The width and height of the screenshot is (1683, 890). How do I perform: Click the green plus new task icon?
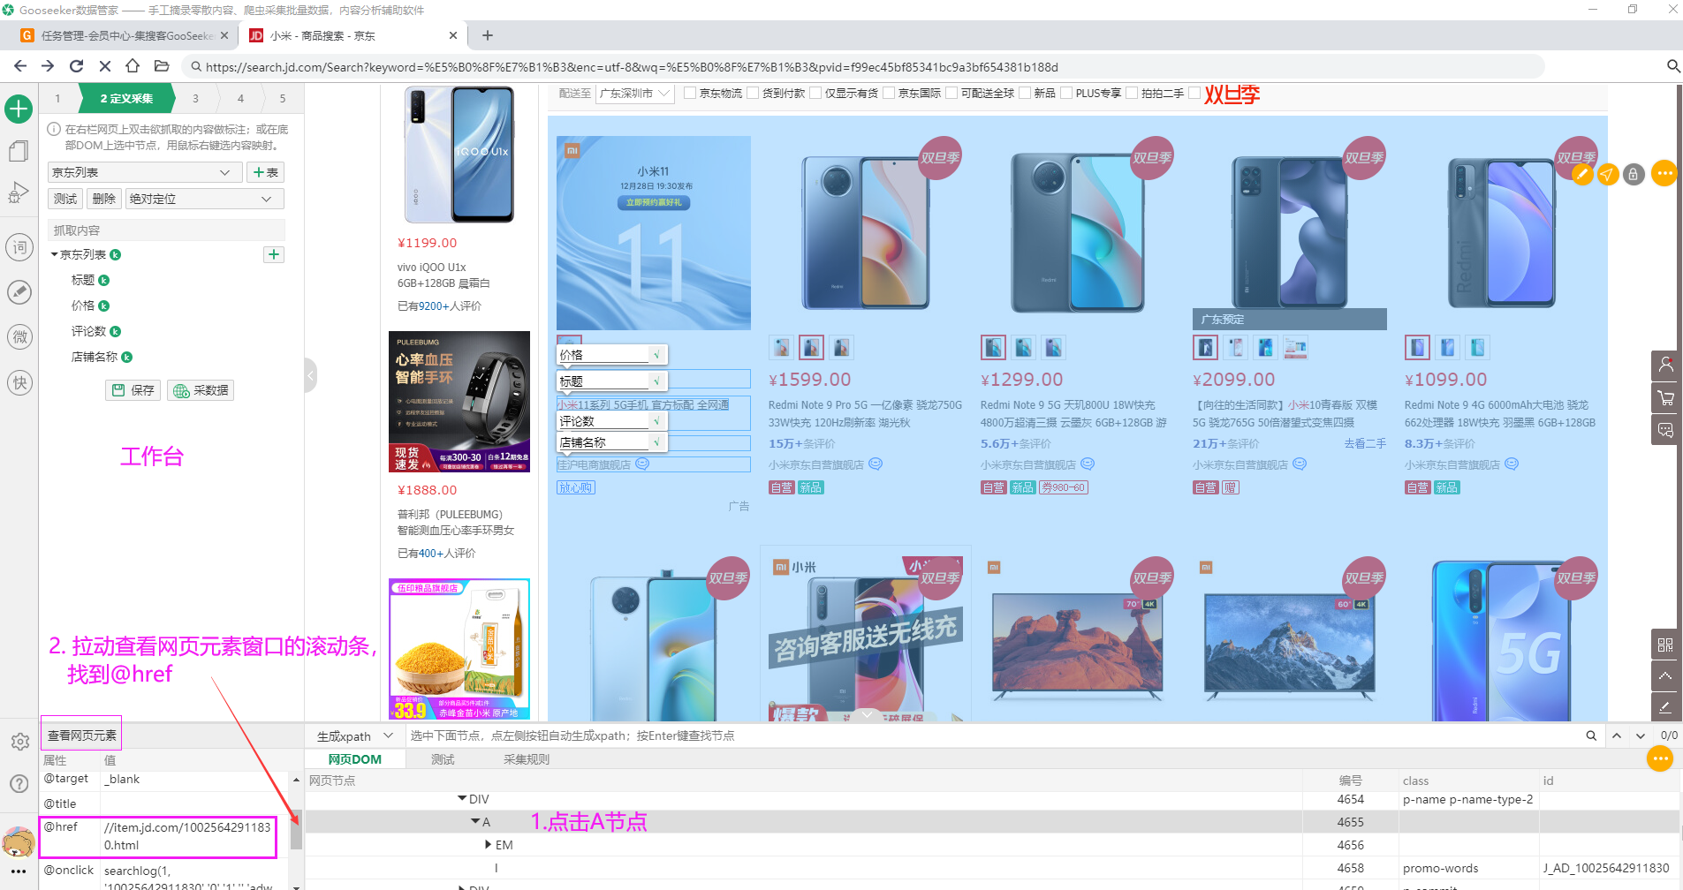tap(19, 109)
